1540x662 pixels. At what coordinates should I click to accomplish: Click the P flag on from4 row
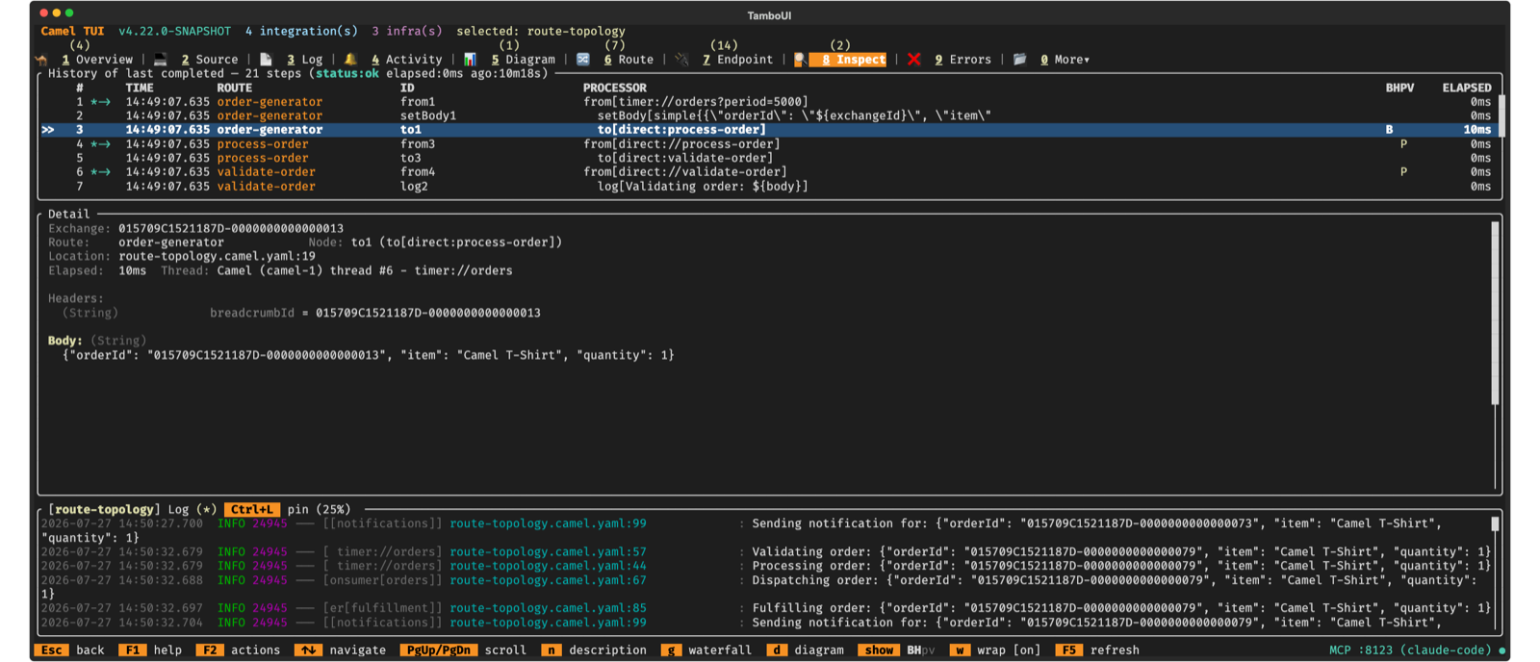coord(1403,172)
